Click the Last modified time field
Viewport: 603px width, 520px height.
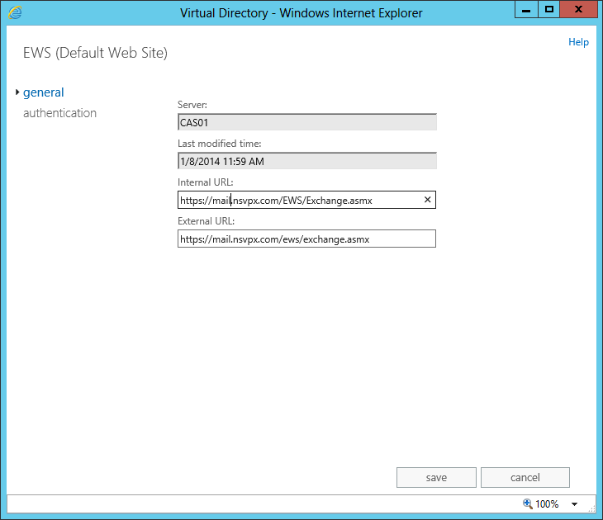[x=306, y=161]
